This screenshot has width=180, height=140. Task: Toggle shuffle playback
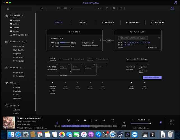point(104,120)
